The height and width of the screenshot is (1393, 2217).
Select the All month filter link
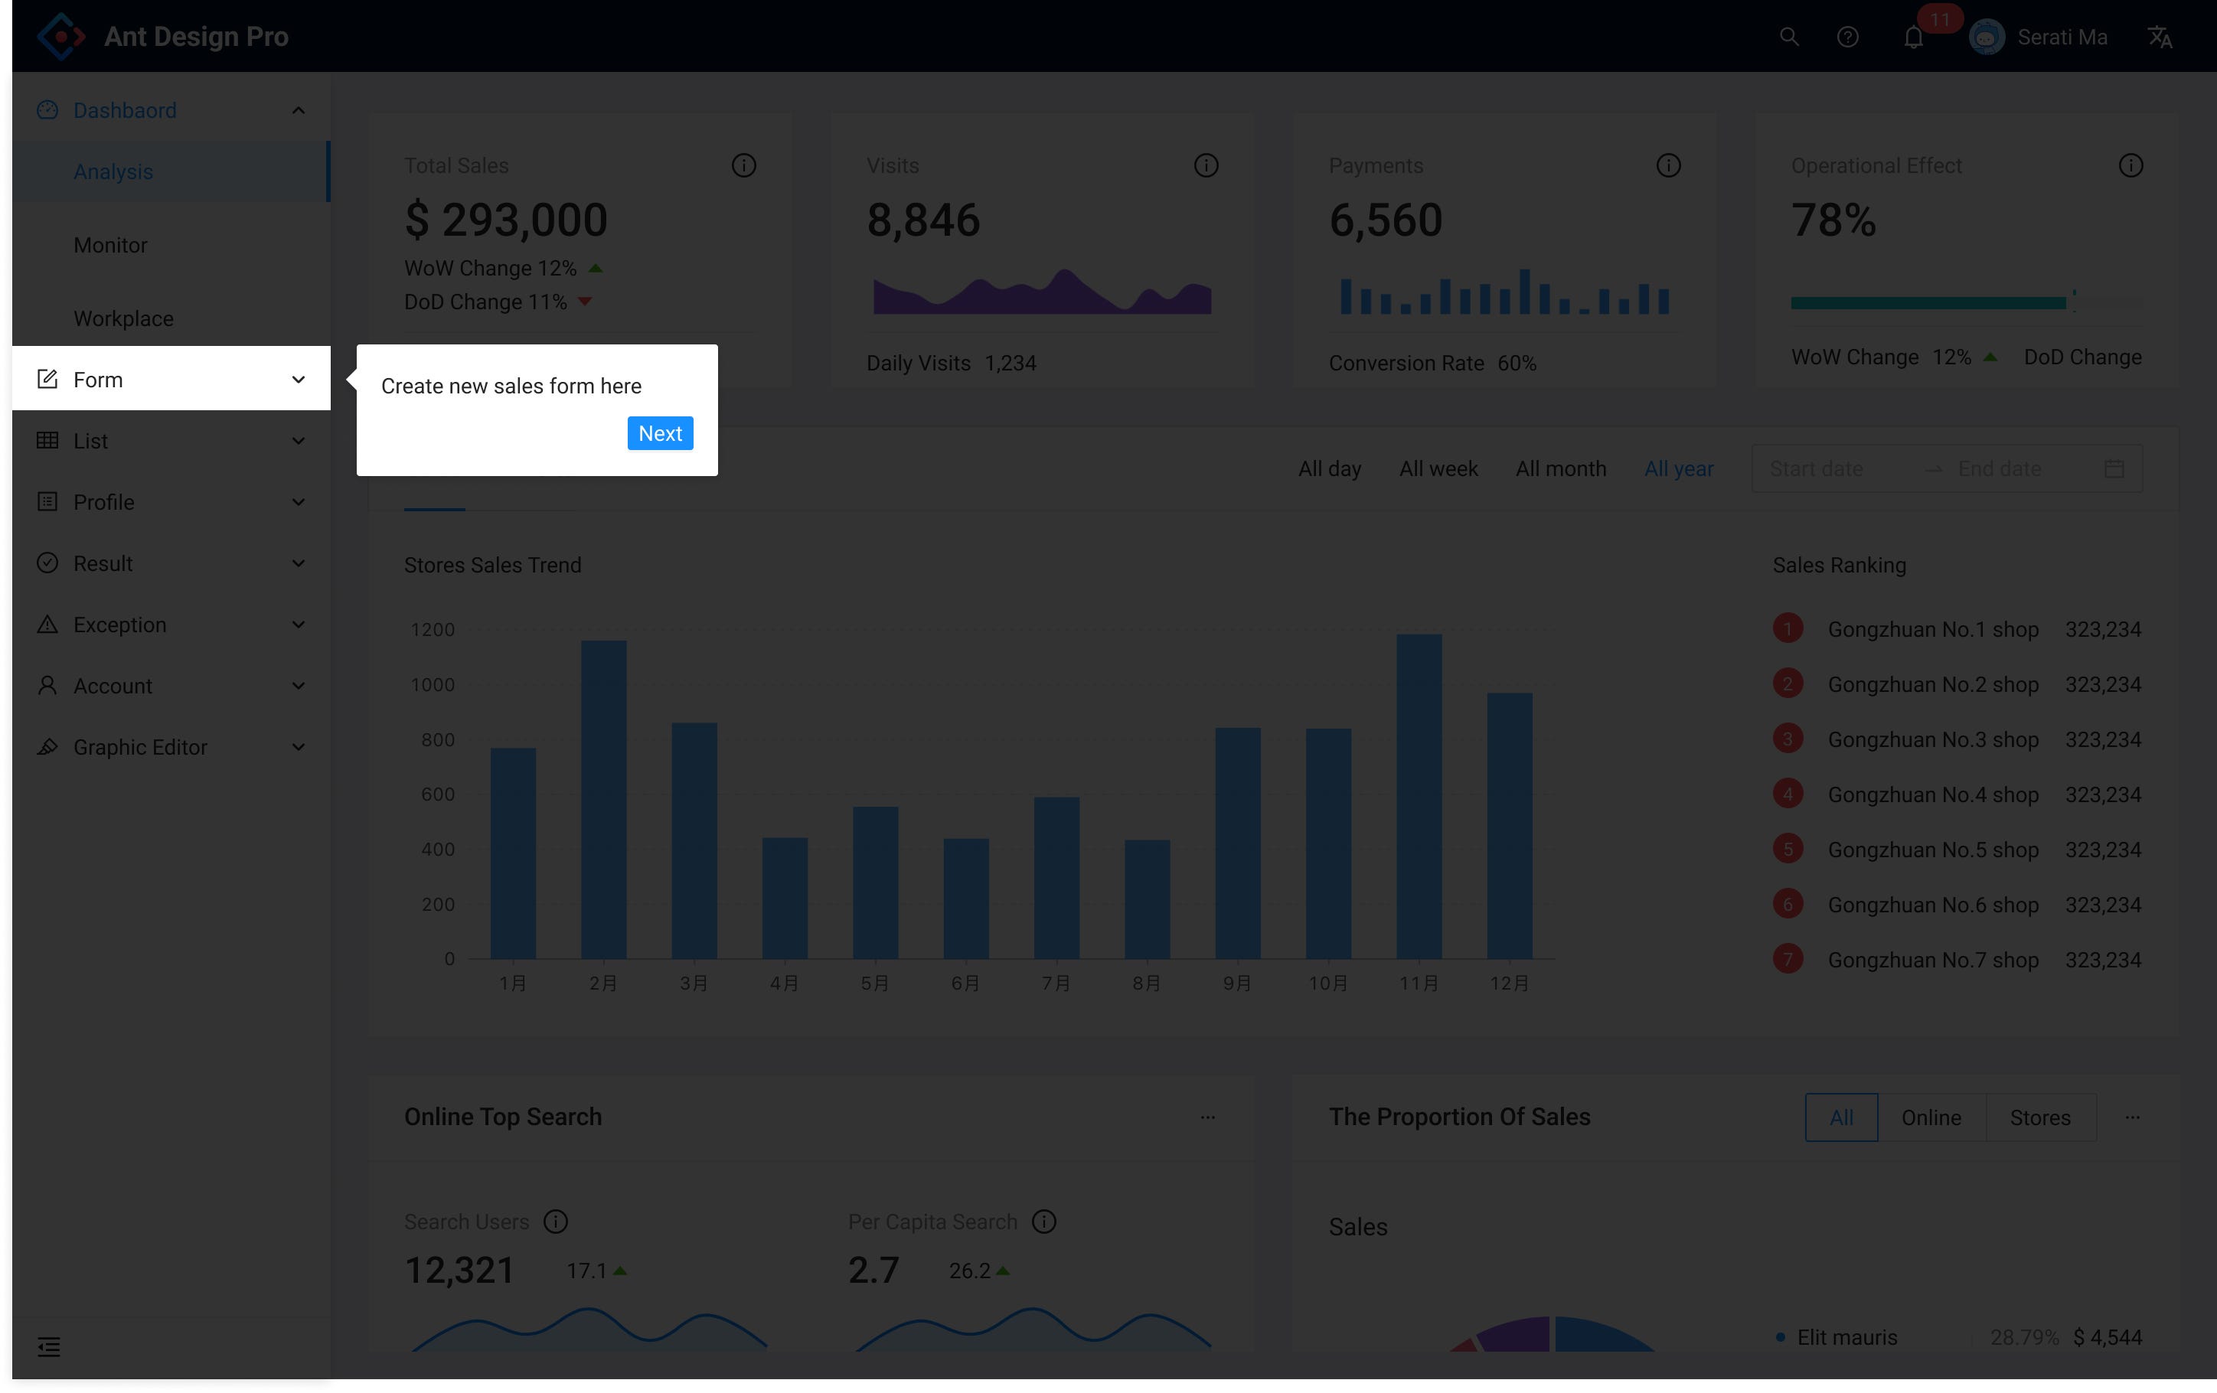1559,468
